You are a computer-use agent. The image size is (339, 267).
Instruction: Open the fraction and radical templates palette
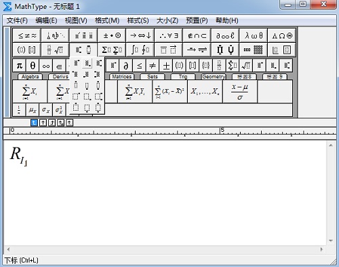pos(56,50)
